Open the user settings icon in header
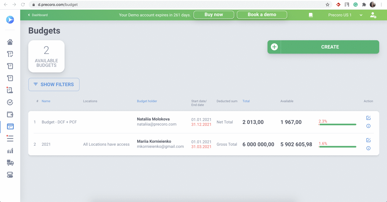 coord(373,15)
